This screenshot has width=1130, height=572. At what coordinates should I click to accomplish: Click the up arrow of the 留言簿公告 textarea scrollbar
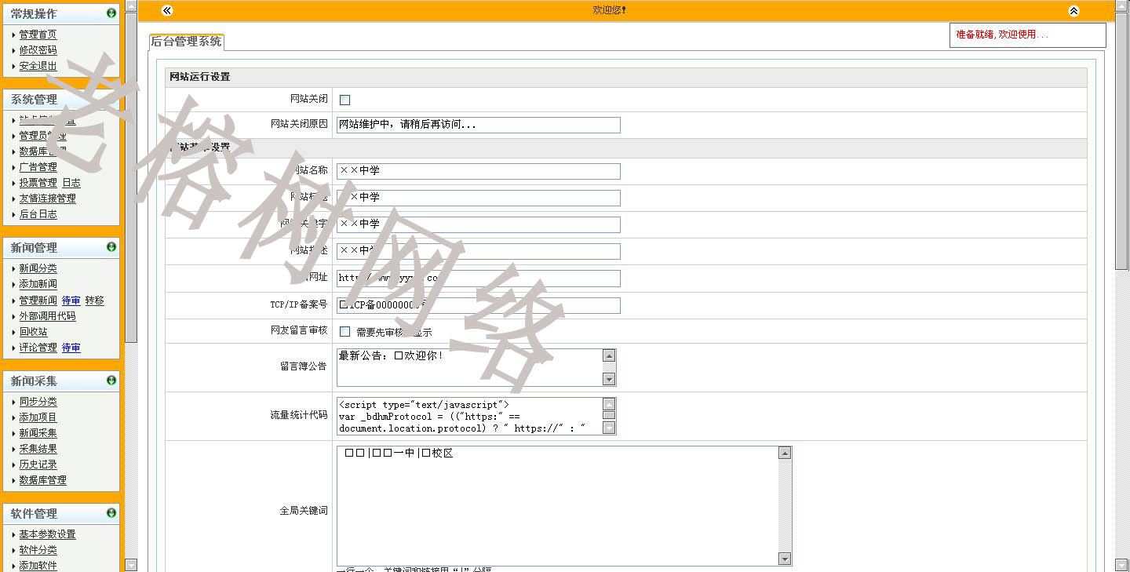(x=609, y=355)
